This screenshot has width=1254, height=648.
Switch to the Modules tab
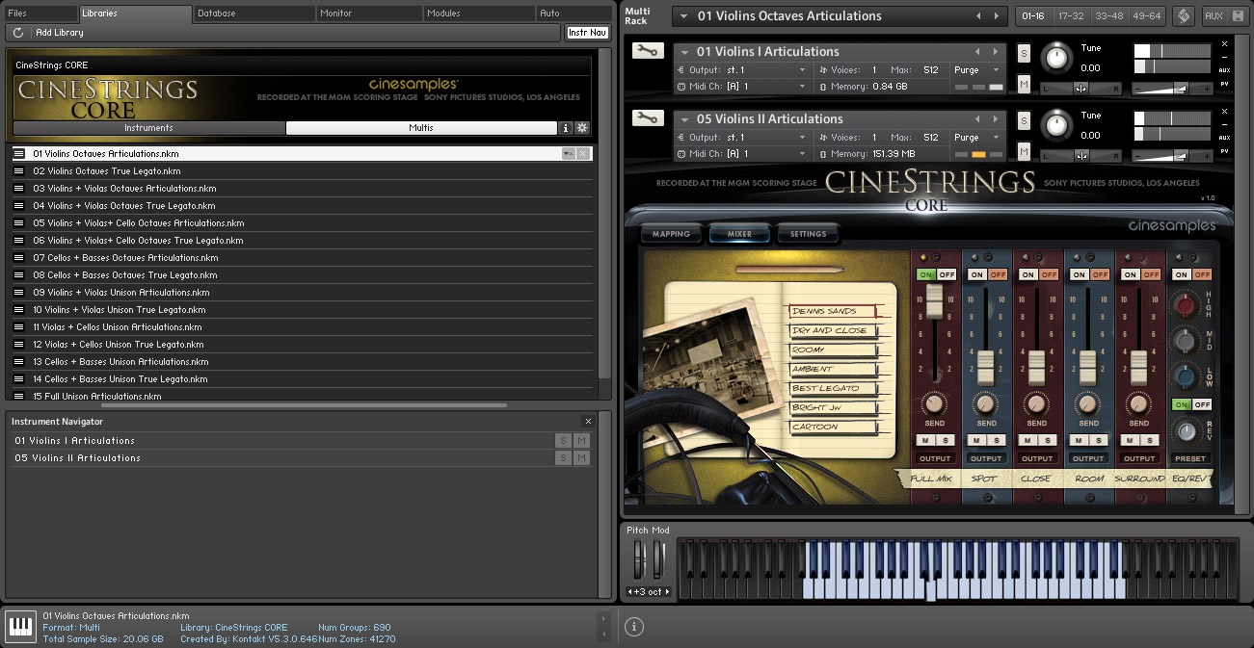[x=479, y=13]
